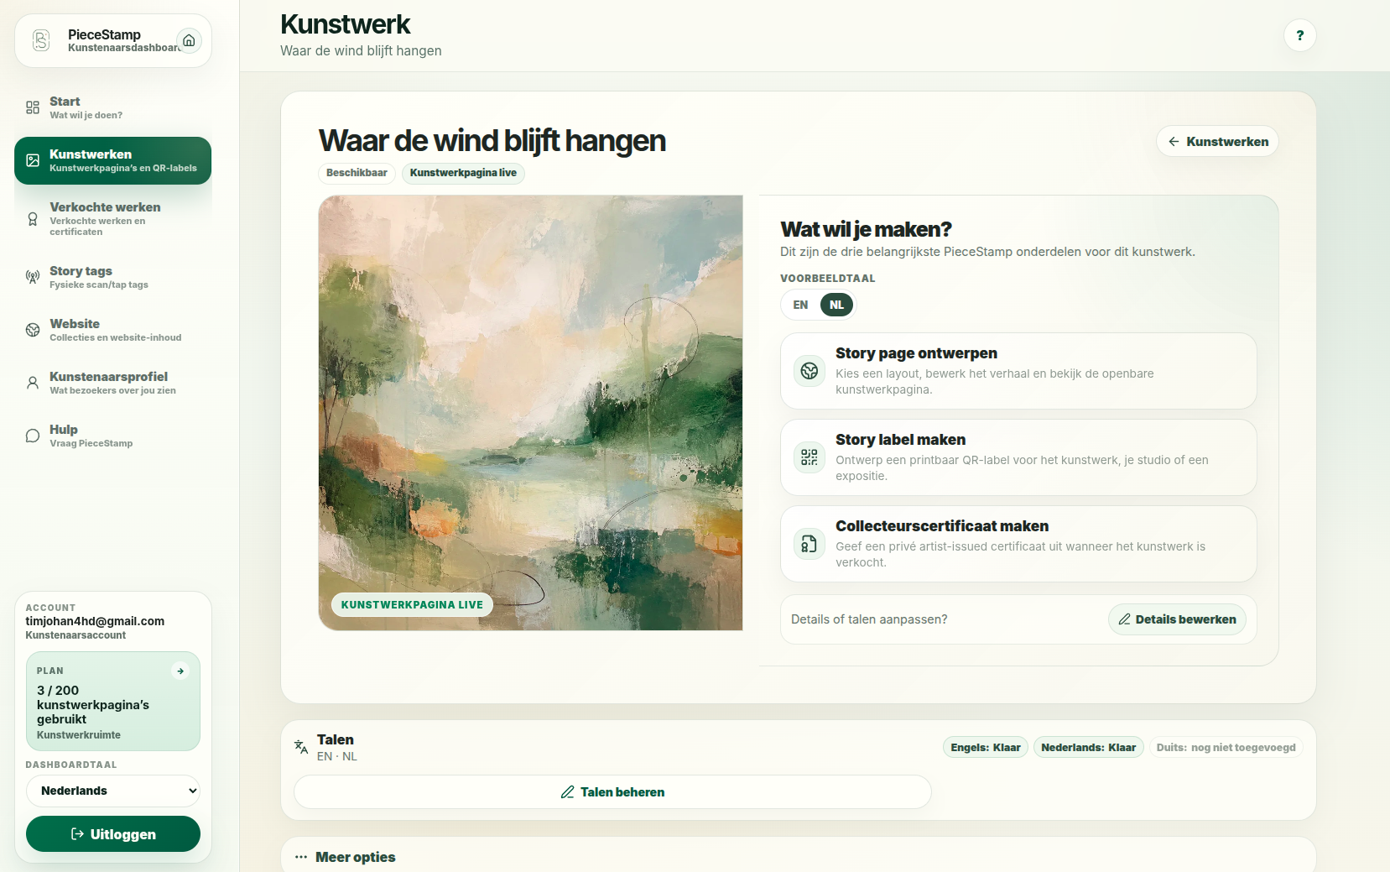This screenshot has height=872, width=1390.
Task: Click the text Details of talen aanpassen?
Action: tap(869, 619)
